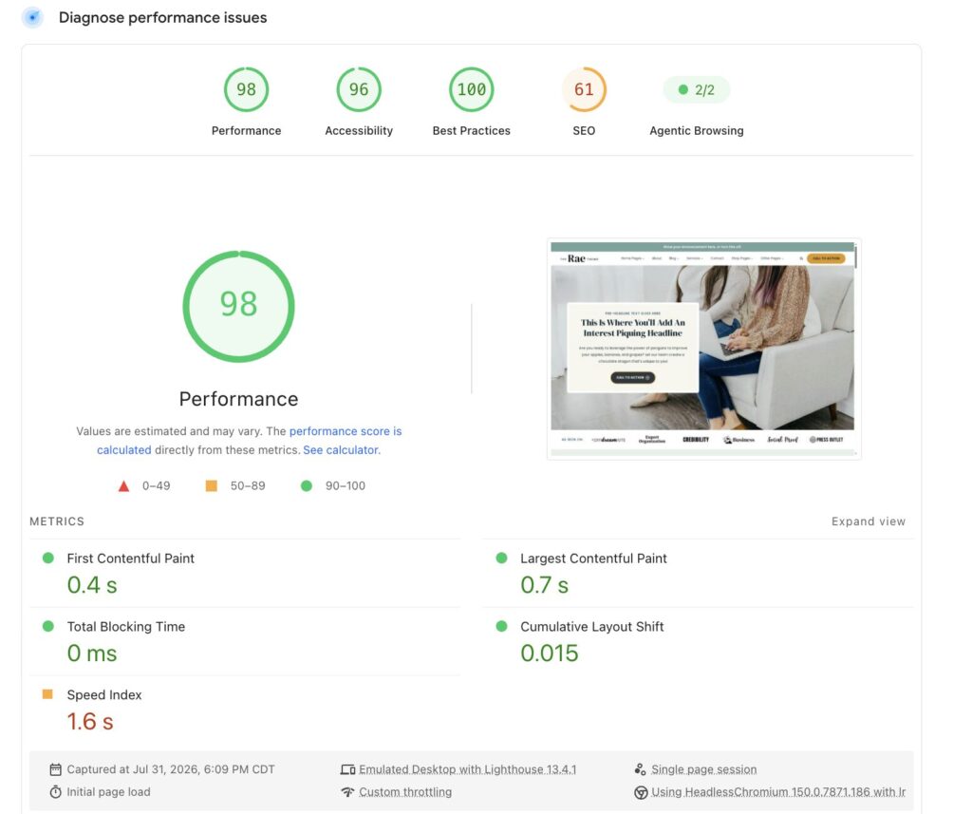Open the Accessibility 96 score gauge
Image resolution: width=972 pixels, height=814 pixels.
[359, 89]
